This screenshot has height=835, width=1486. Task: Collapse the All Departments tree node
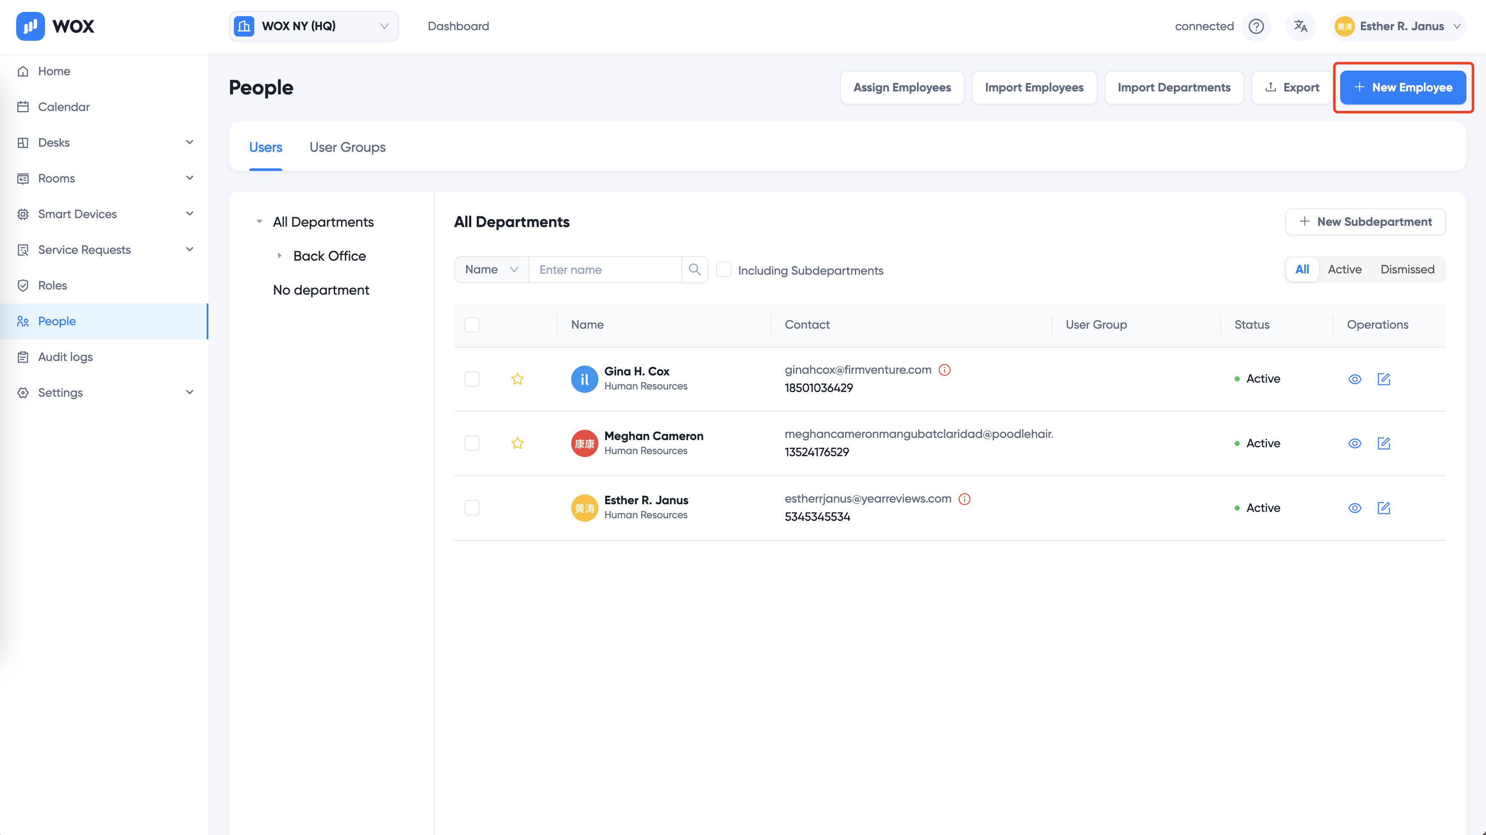259,222
